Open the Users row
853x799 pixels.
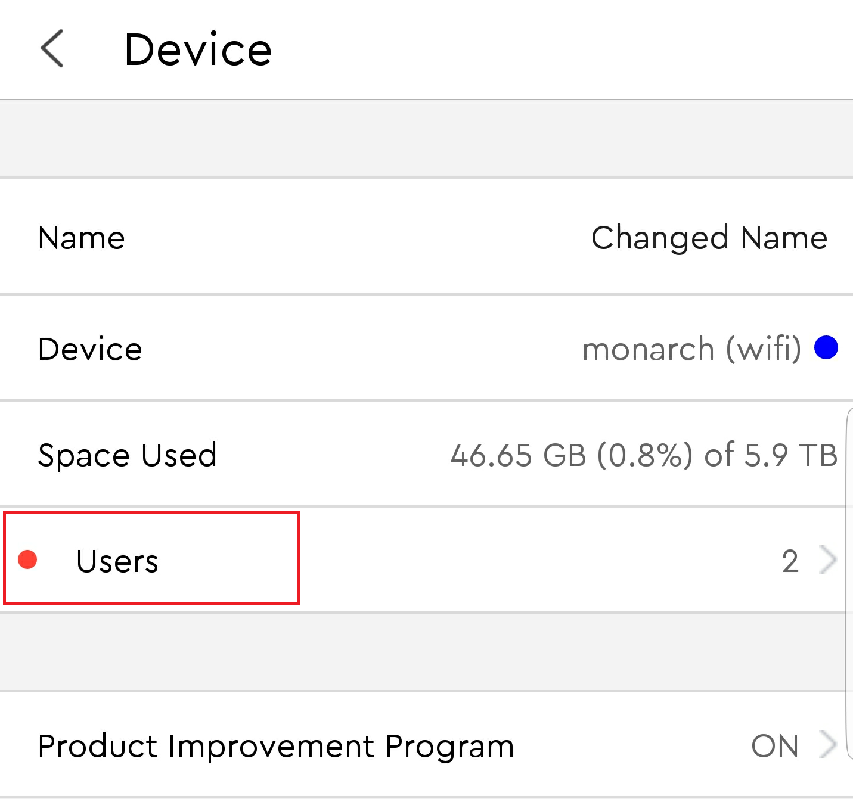(x=423, y=560)
